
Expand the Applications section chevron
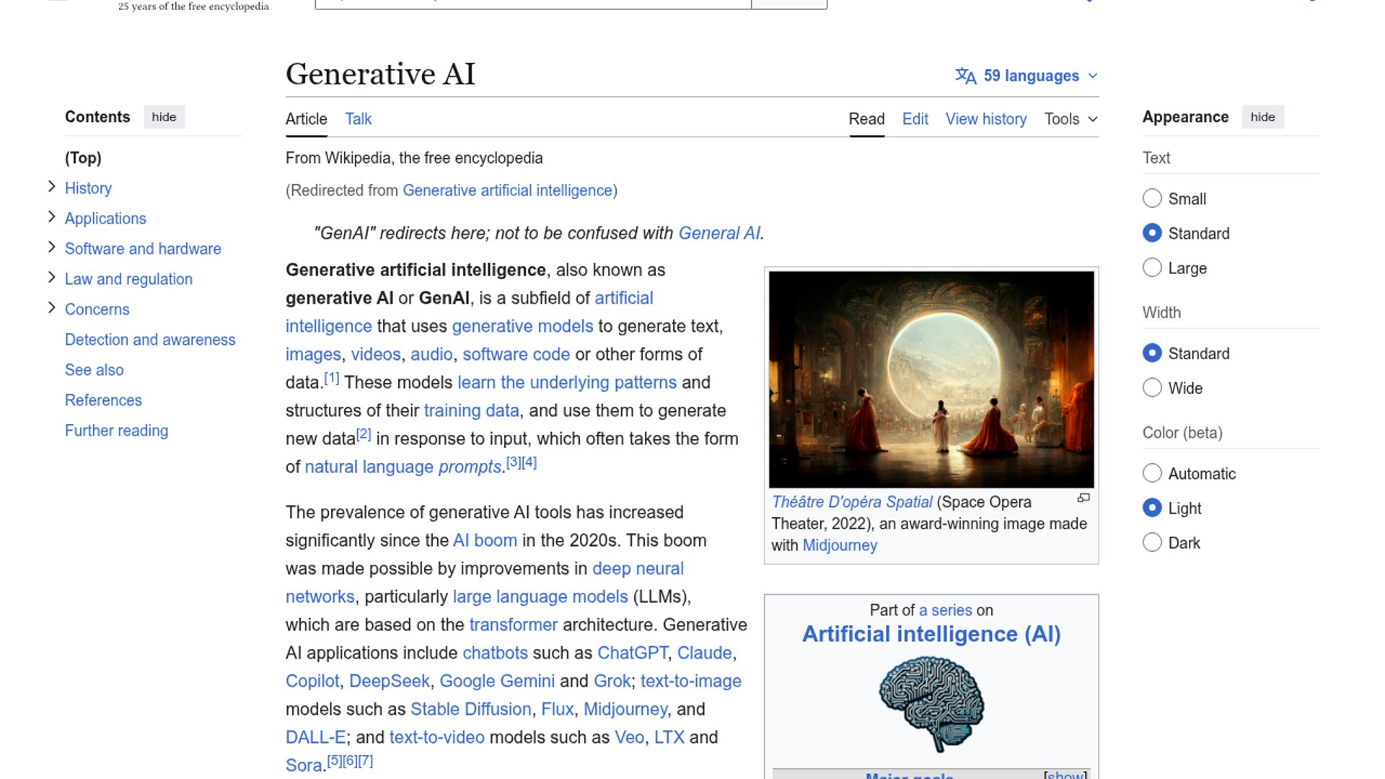pyautogui.click(x=51, y=217)
